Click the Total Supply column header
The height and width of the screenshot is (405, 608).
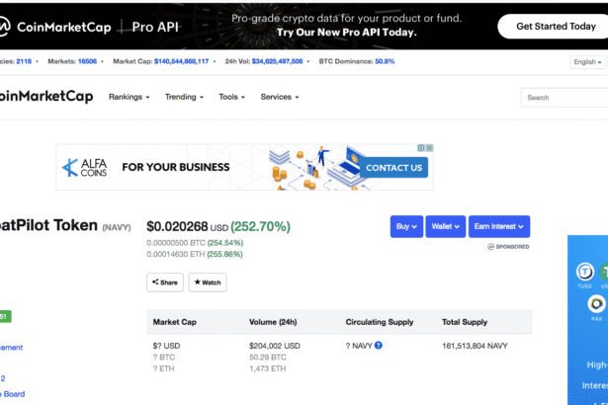[x=465, y=322]
